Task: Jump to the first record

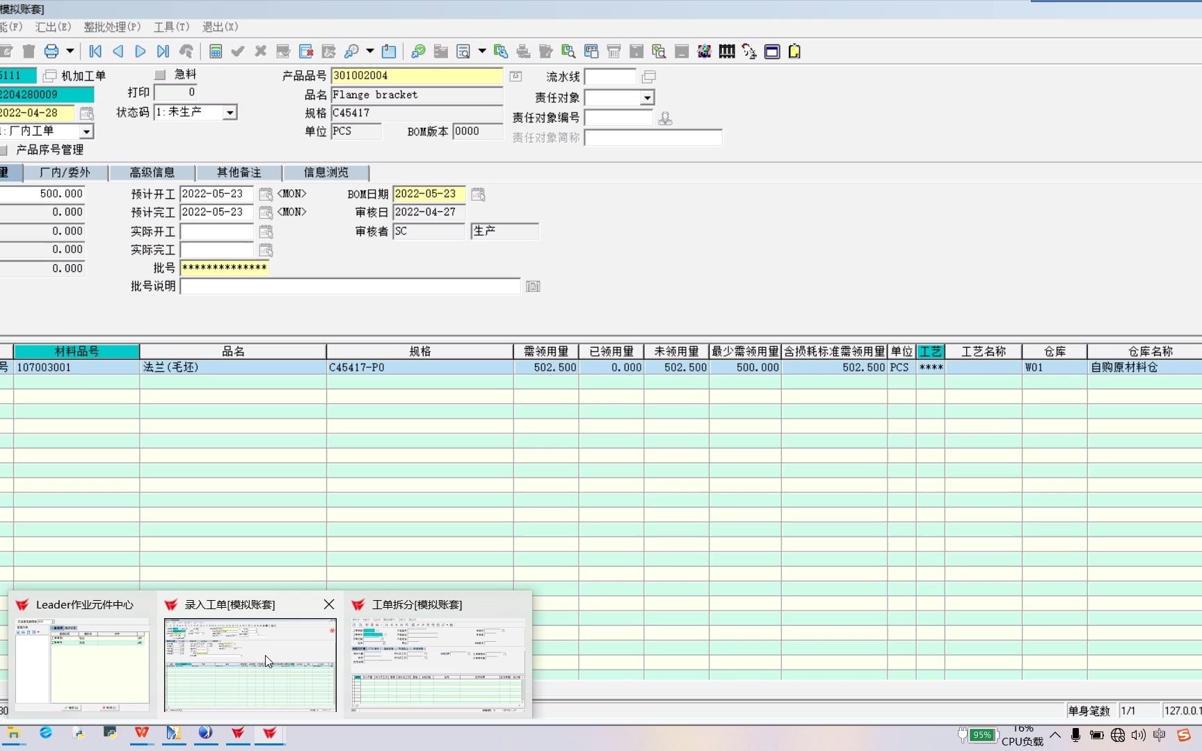Action: [x=96, y=51]
